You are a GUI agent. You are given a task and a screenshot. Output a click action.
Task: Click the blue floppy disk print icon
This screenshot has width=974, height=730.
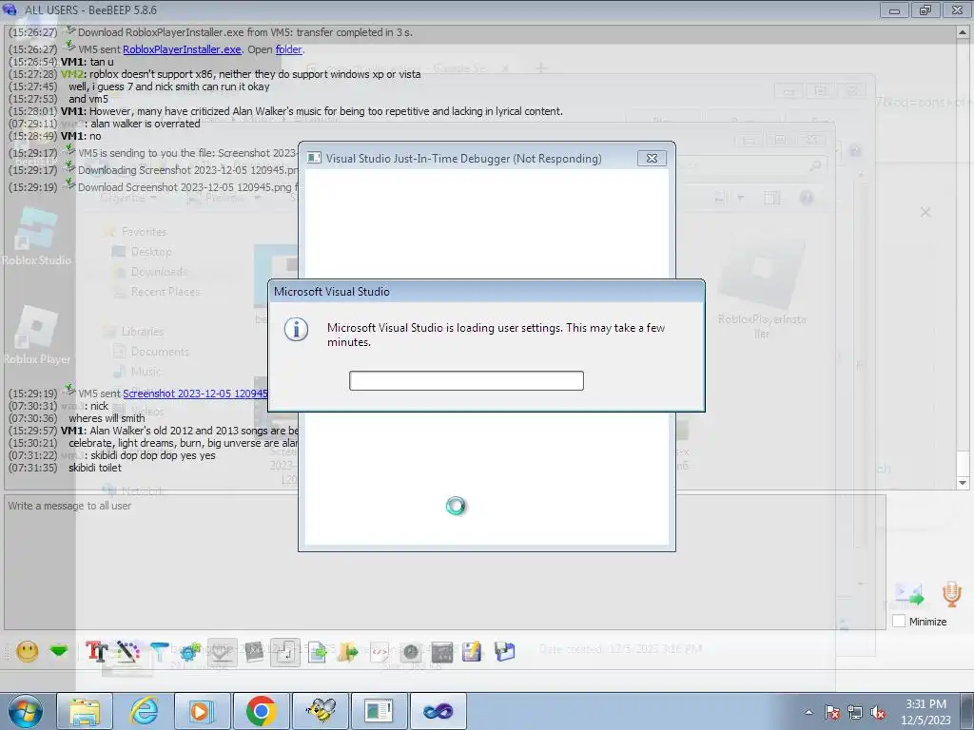(504, 651)
